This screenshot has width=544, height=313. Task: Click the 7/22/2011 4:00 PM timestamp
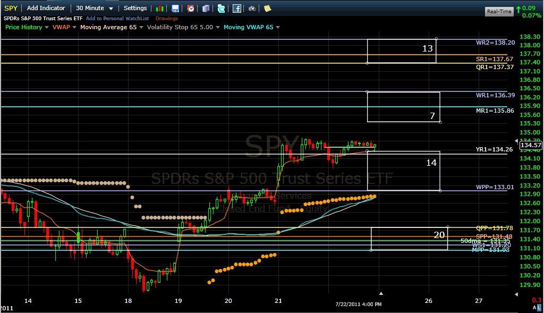pyautogui.click(x=359, y=304)
